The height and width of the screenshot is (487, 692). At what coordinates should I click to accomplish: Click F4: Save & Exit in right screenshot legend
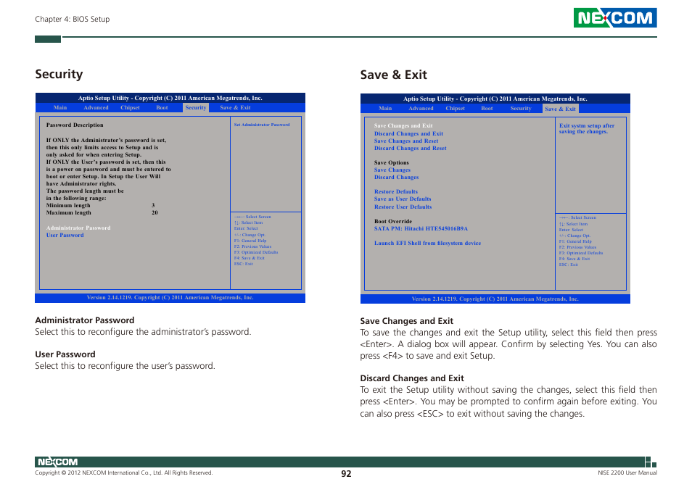[574, 259]
